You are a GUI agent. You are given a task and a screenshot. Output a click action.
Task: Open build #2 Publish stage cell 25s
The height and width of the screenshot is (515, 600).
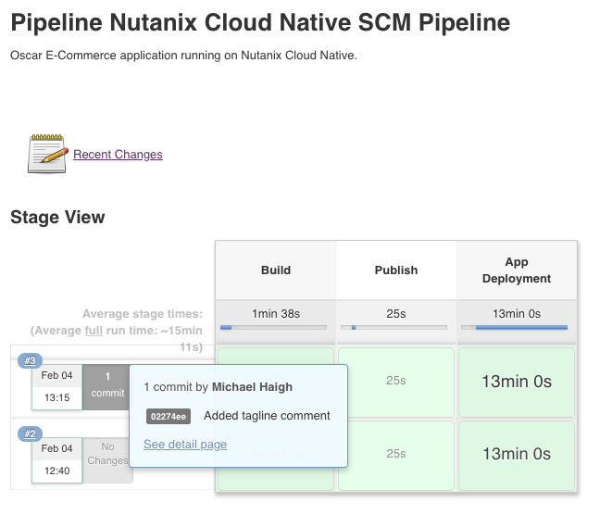point(396,456)
